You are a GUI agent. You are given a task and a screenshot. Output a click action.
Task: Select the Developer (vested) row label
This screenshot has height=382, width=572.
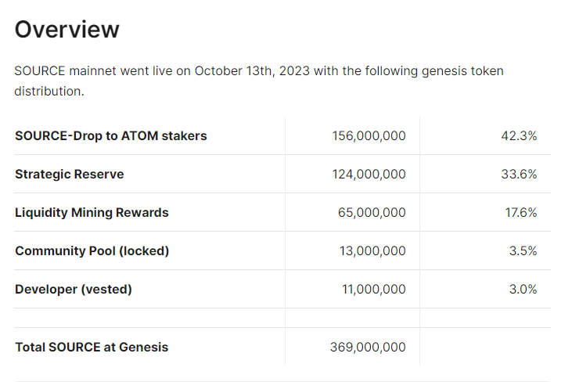tap(74, 289)
